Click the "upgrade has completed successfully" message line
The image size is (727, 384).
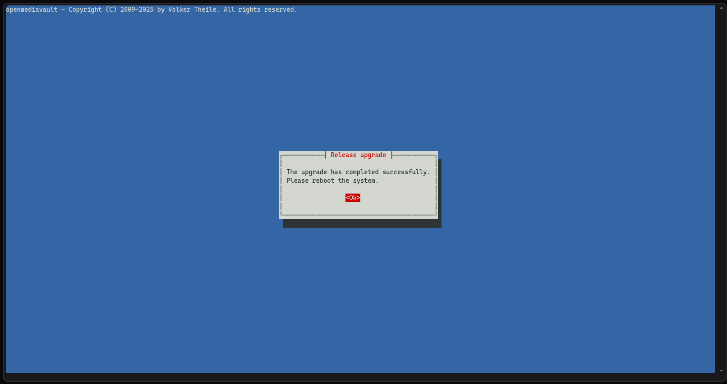click(358, 172)
